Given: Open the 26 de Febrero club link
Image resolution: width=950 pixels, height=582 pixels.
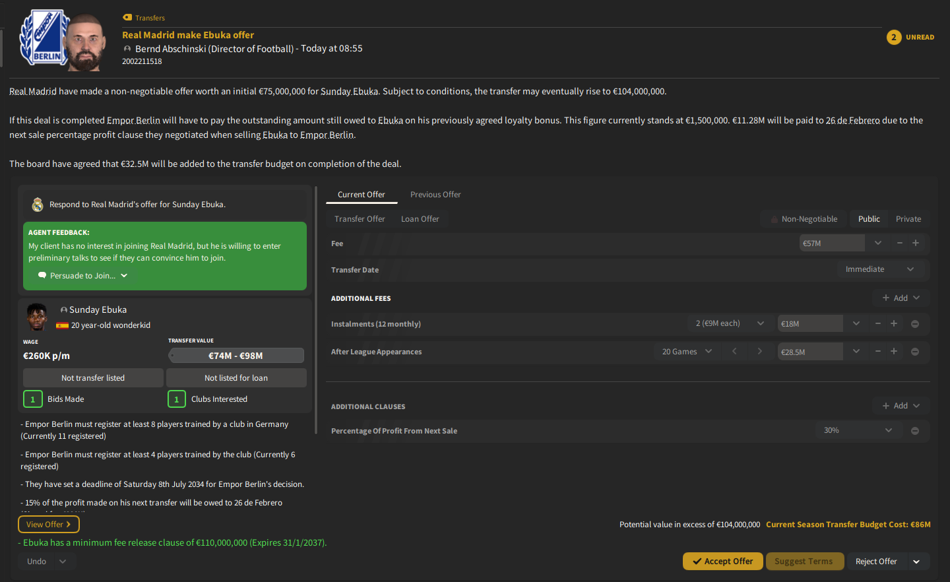Looking at the screenshot, I should point(853,120).
